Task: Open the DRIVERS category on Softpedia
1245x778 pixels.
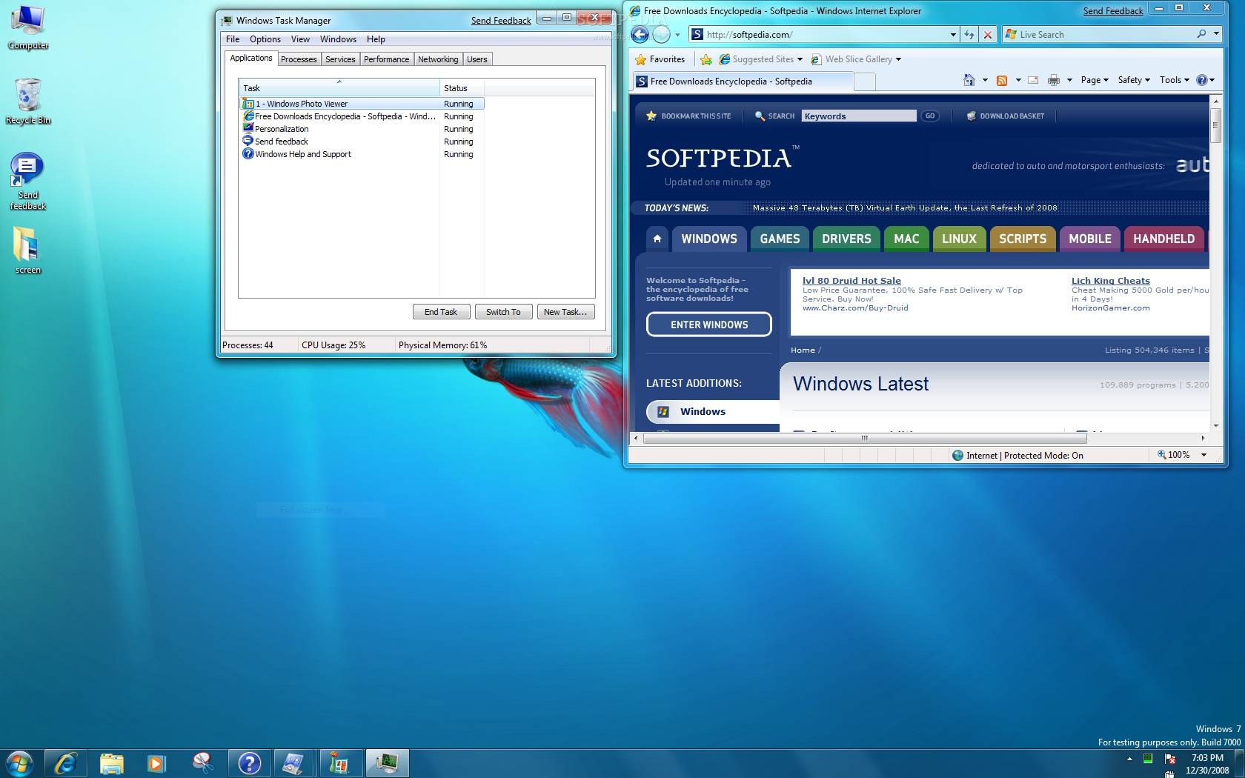Action: coord(846,239)
